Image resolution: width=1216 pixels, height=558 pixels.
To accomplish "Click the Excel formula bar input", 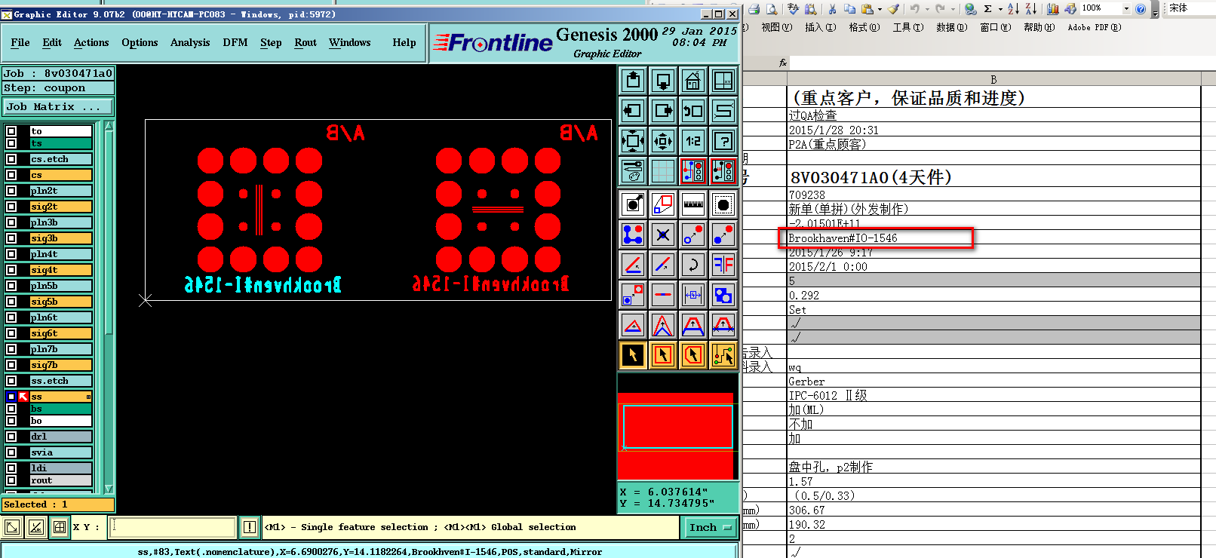I will pyautogui.click(x=1002, y=63).
